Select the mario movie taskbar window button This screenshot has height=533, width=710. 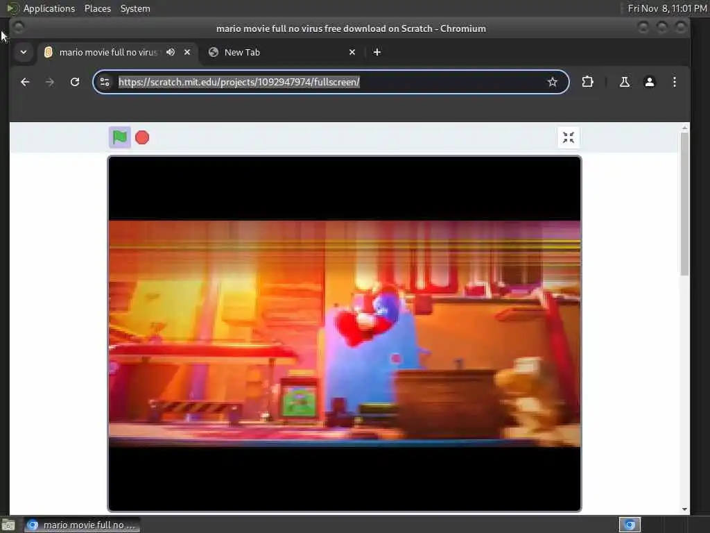[82, 525]
